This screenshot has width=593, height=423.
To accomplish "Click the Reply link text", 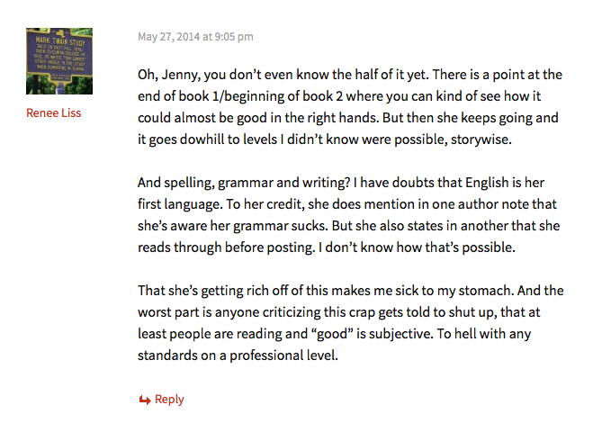I will pos(169,400).
